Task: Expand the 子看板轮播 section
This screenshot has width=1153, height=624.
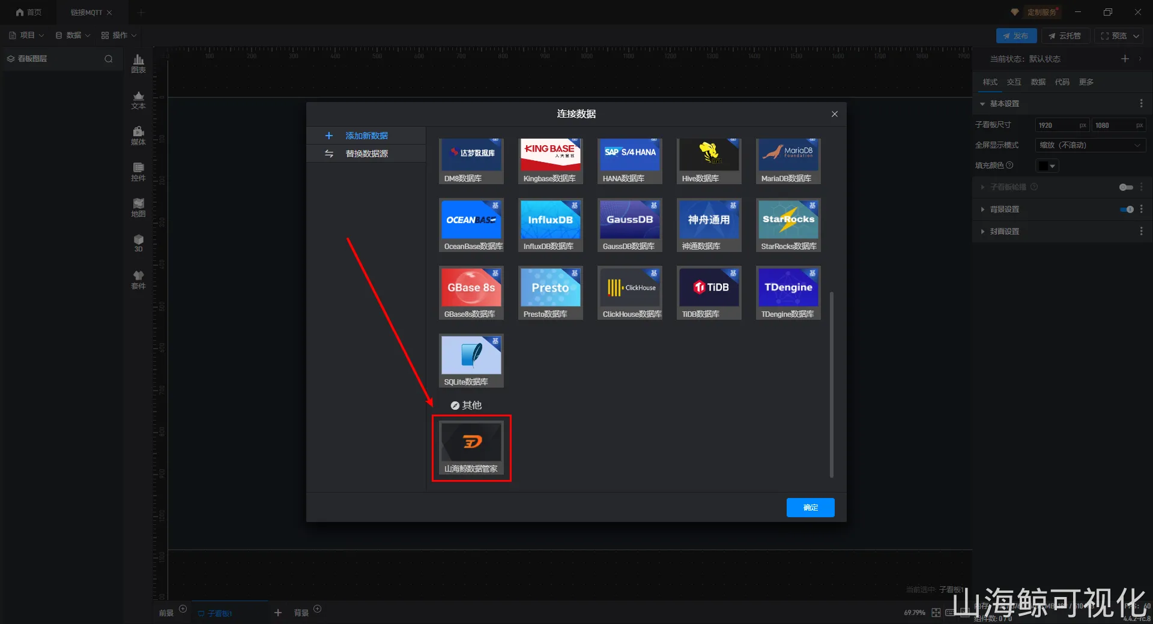Action: coord(982,187)
